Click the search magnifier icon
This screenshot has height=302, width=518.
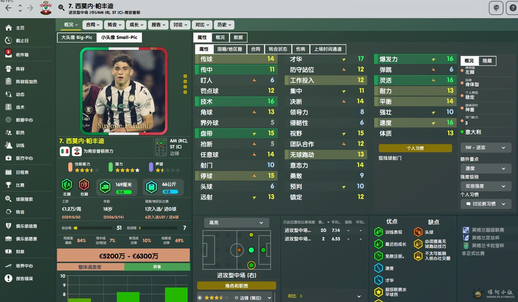click(x=61, y=7)
